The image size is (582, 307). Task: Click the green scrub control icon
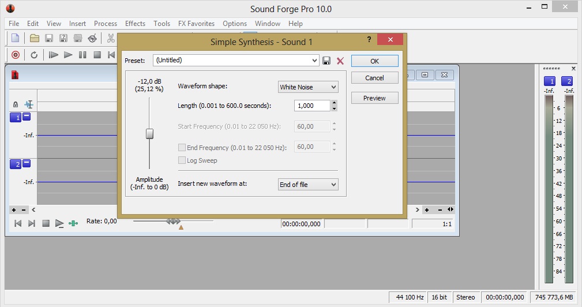(x=73, y=223)
